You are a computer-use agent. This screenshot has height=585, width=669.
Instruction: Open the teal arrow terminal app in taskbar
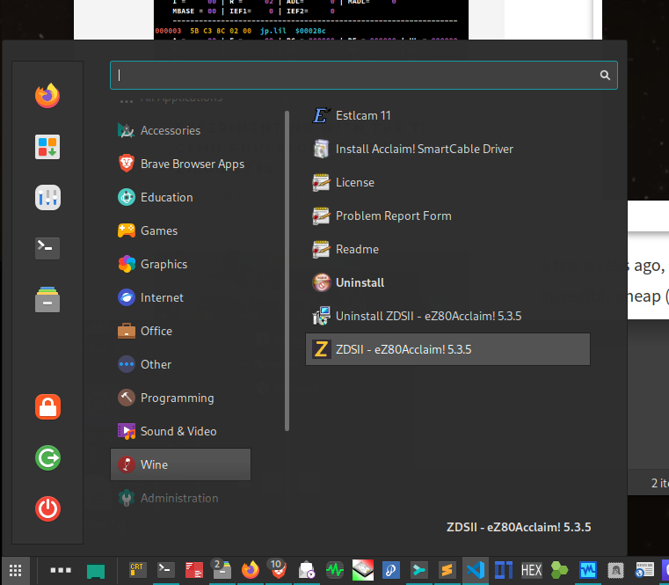(419, 570)
